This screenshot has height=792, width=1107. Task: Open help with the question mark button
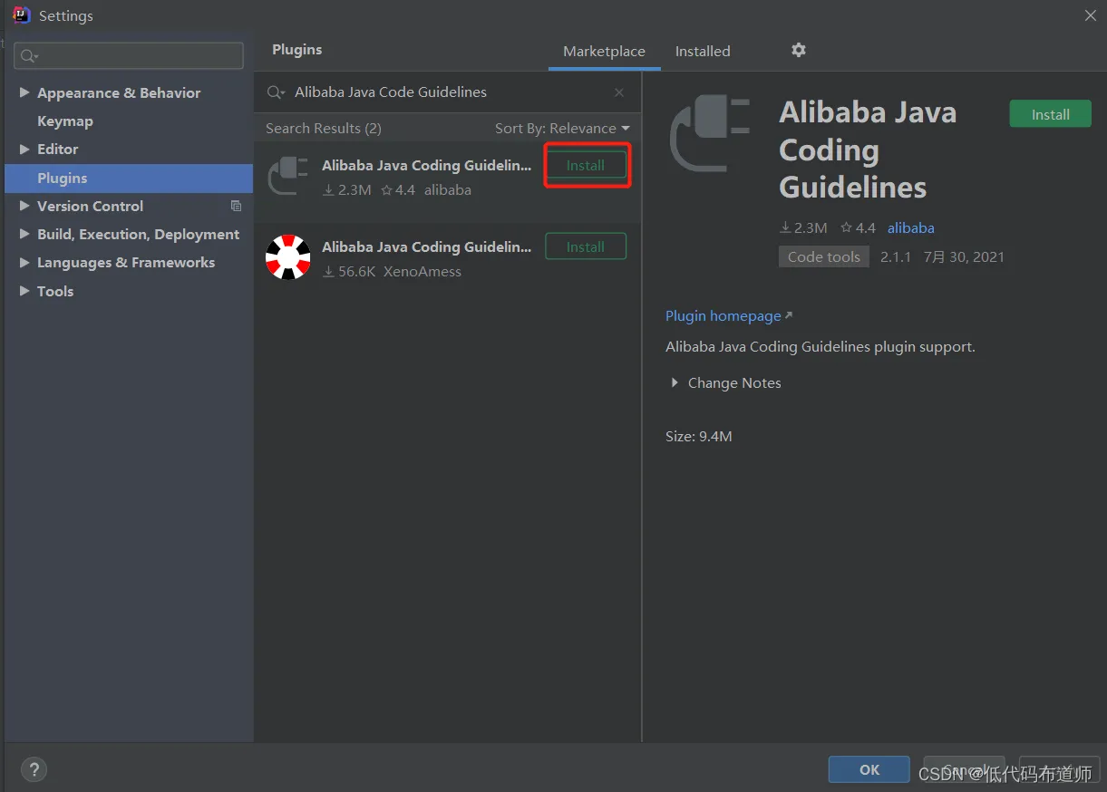click(34, 769)
